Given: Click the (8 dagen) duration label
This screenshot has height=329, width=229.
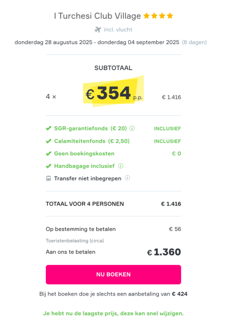Looking at the screenshot, I should pos(194,42).
